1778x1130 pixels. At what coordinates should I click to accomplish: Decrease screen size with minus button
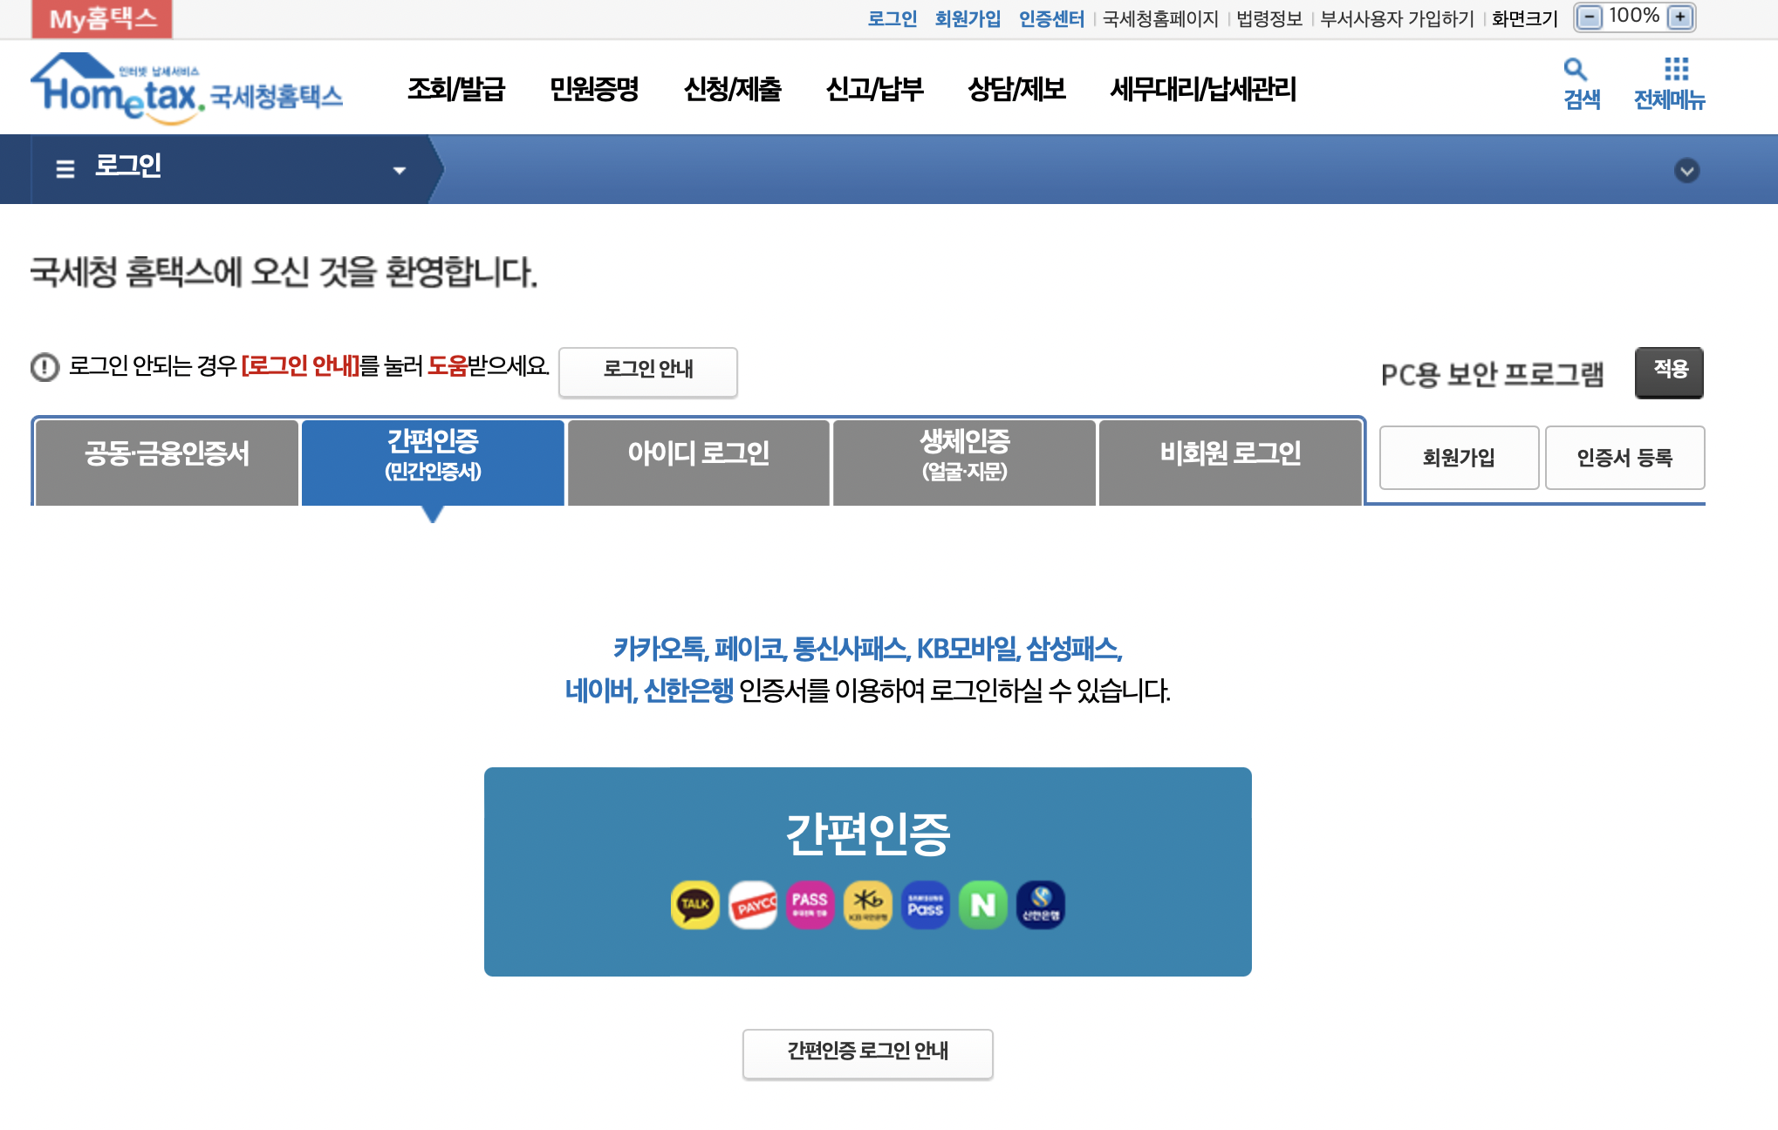[x=1590, y=17]
